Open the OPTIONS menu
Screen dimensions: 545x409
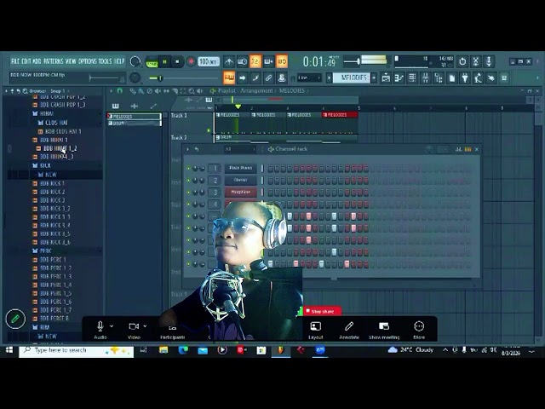pyautogui.click(x=87, y=61)
